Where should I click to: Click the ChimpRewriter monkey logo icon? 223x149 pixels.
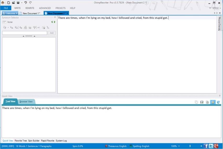[3, 3]
